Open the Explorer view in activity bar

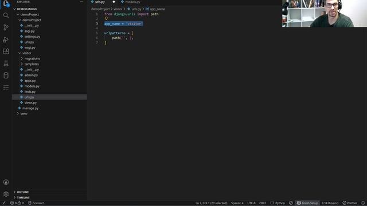[6, 3]
